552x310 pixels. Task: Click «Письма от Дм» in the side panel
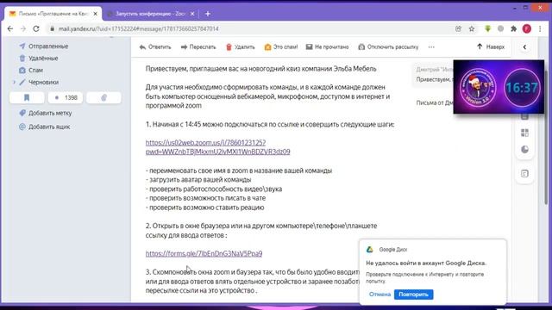[435, 102]
